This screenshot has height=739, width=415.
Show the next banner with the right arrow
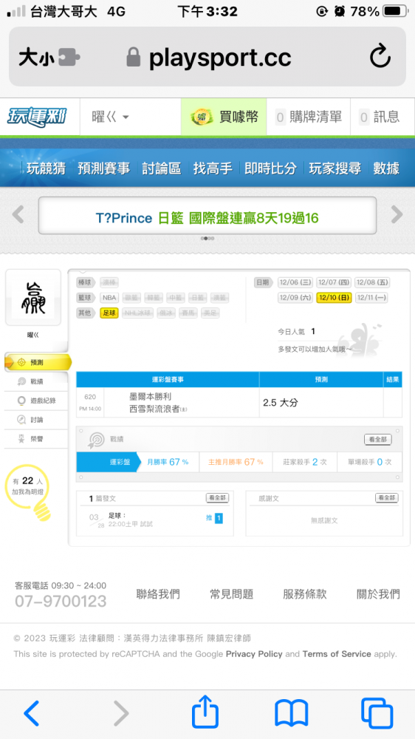[x=397, y=214]
